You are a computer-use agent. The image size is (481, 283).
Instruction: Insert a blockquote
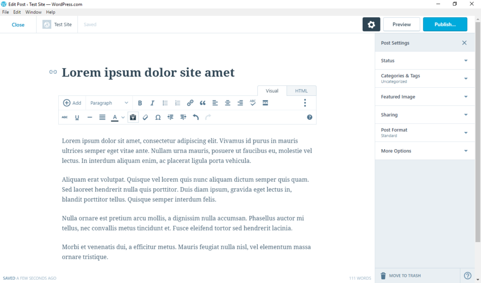click(x=202, y=103)
